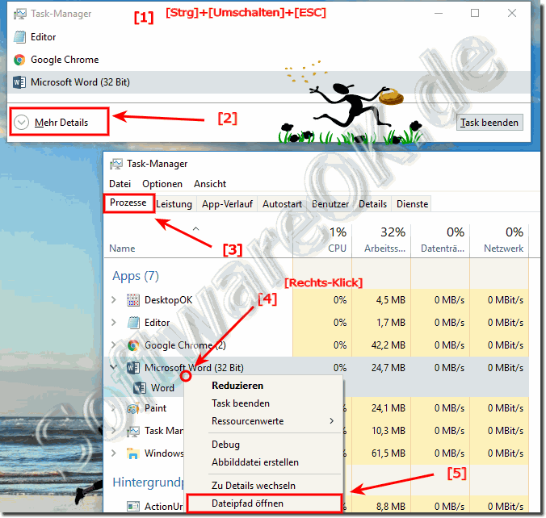Select Google Chrome row in compact Task-Manager

pyautogui.click(x=269, y=60)
